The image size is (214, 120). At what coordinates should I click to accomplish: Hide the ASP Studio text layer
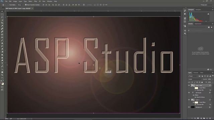189,93
